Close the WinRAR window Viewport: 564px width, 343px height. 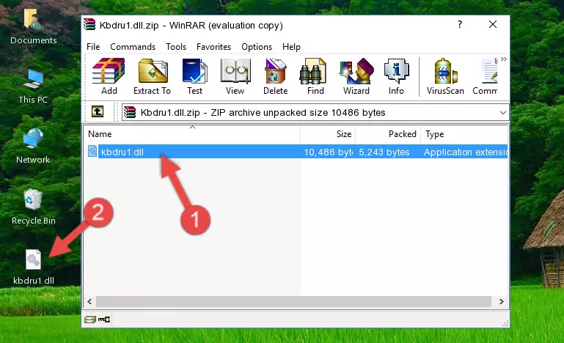(493, 24)
